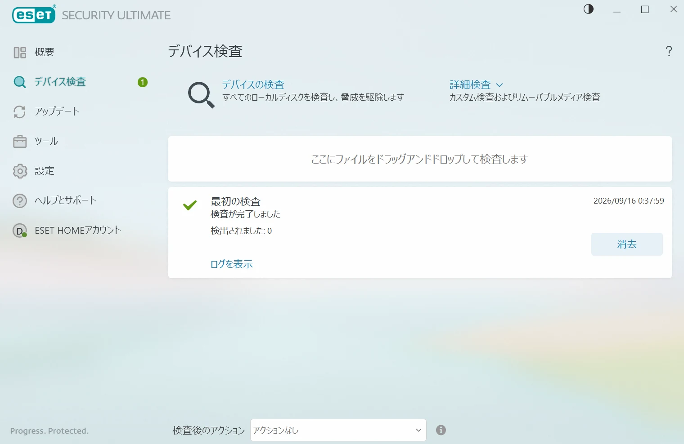The height and width of the screenshot is (444, 684).
Task: Open the アップデート menu item
Action: 57,111
